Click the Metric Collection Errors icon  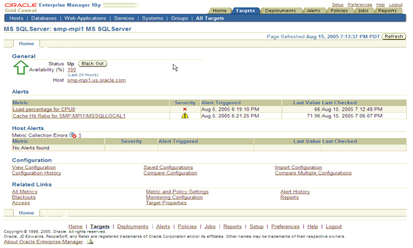[72, 135]
